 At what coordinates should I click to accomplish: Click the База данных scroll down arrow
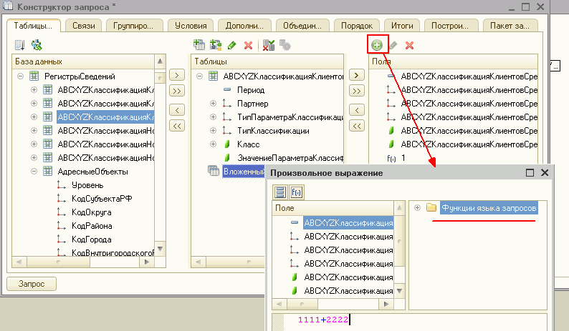(160, 250)
